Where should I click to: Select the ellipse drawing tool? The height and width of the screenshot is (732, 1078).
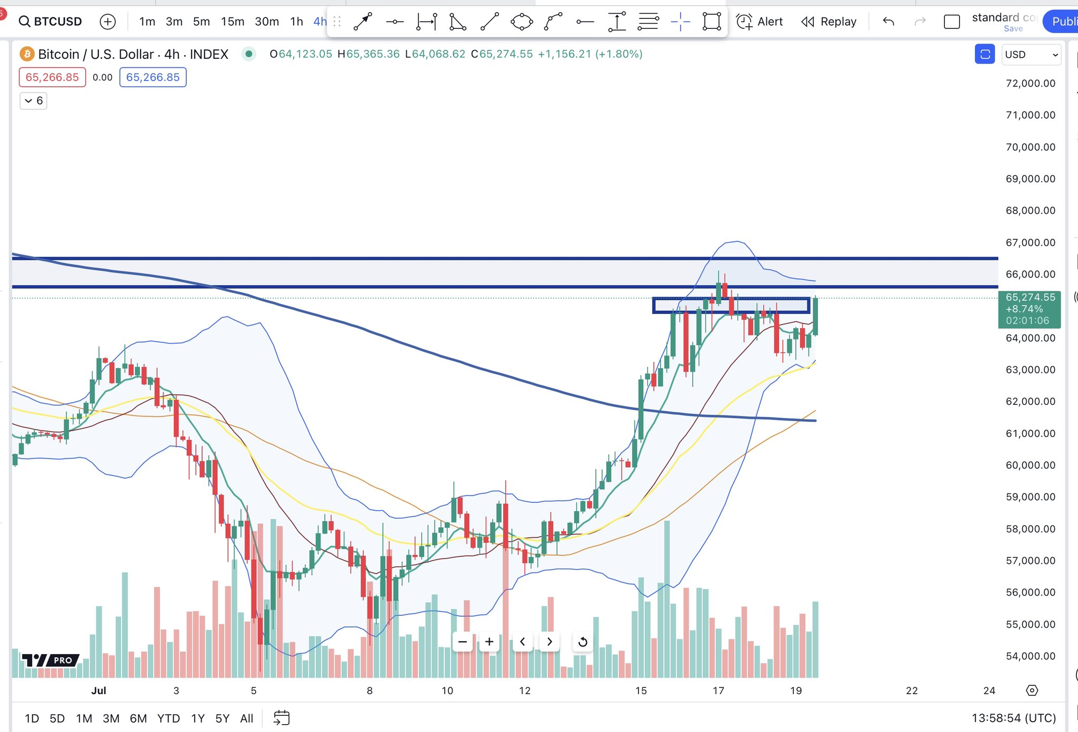pos(522,22)
